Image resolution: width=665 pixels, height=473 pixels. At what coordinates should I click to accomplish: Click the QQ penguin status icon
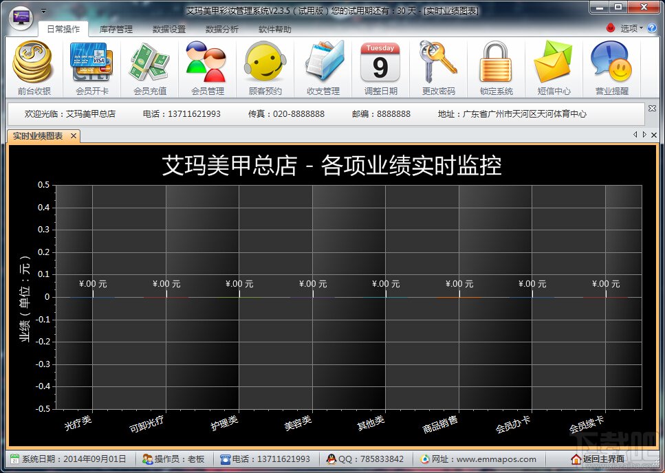(331, 459)
